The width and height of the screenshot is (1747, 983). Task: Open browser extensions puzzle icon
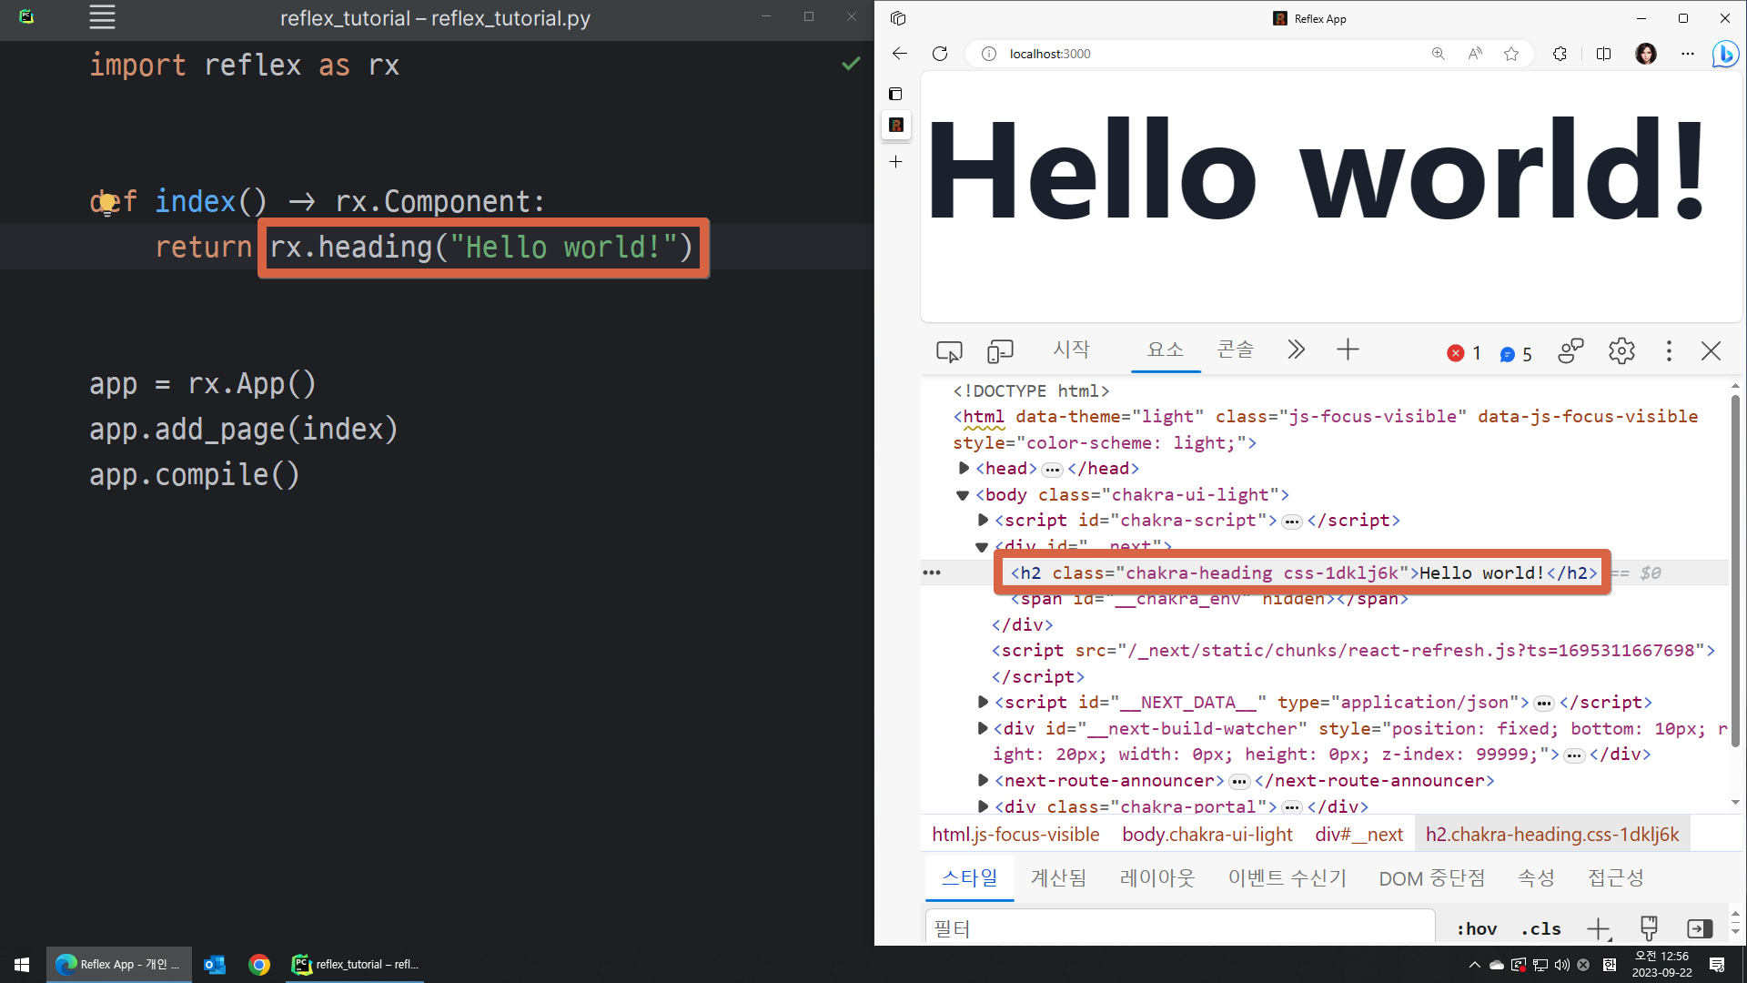[x=1560, y=54]
